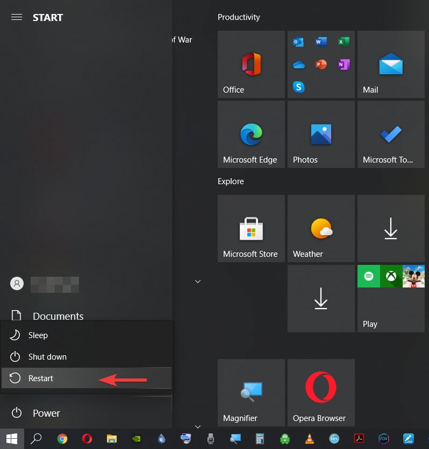Screen dimensions: 429x449
Task: Launch Excel from the Office apps tile
Action: (344, 42)
